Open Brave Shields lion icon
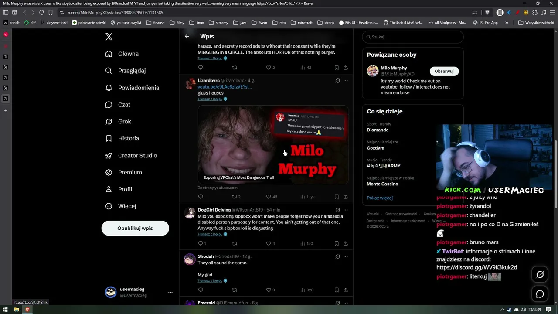This screenshot has width=558, height=314. tap(487, 13)
